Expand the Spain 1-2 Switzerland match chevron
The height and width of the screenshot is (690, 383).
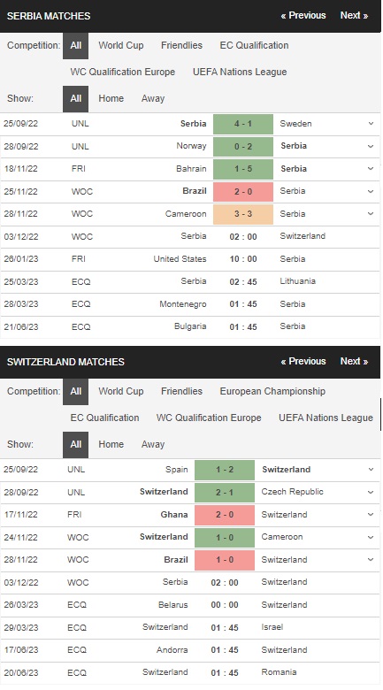tap(371, 470)
